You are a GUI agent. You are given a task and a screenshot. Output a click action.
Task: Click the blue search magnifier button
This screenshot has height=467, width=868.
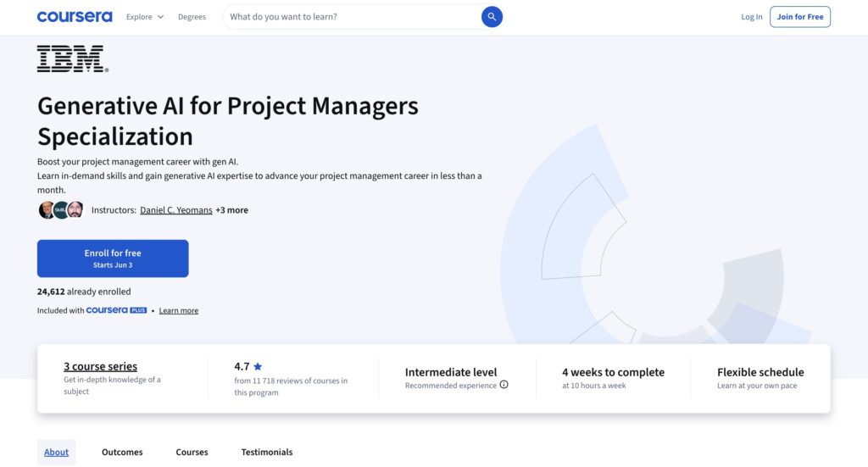492,17
